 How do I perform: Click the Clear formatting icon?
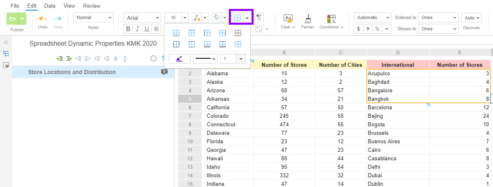288,19
